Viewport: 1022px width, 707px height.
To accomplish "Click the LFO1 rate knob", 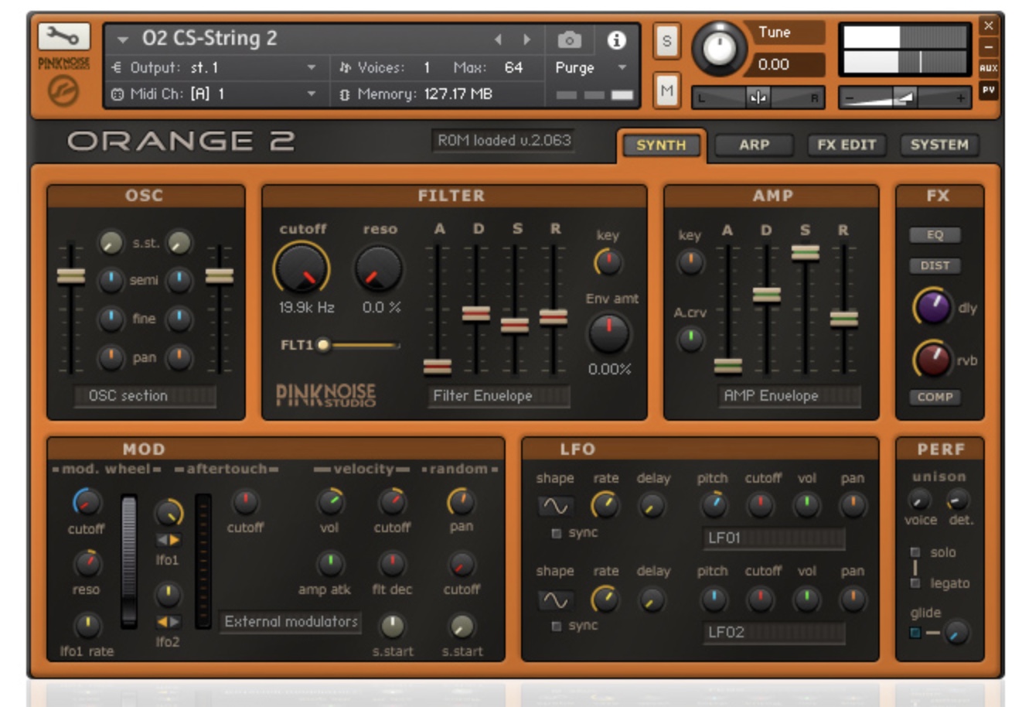I will (605, 505).
